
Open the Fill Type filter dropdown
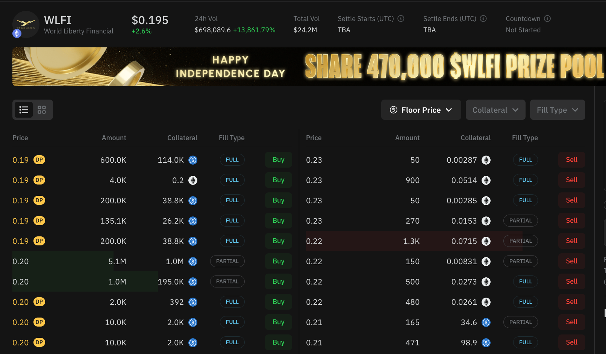coord(558,110)
